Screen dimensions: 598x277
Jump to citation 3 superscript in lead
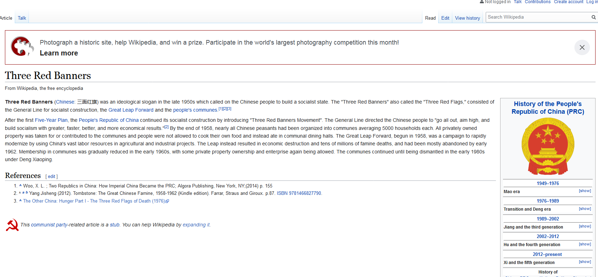tap(229, 109)
